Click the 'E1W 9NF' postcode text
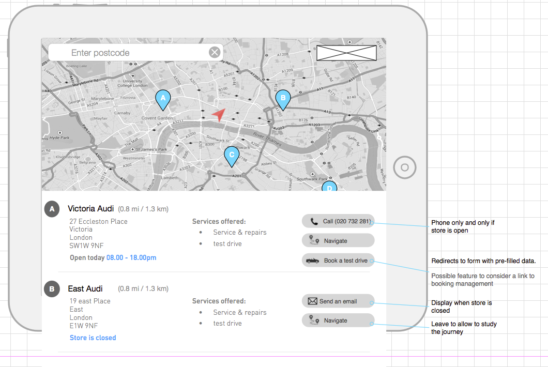 pyautogui.click(x=84, y=326)
